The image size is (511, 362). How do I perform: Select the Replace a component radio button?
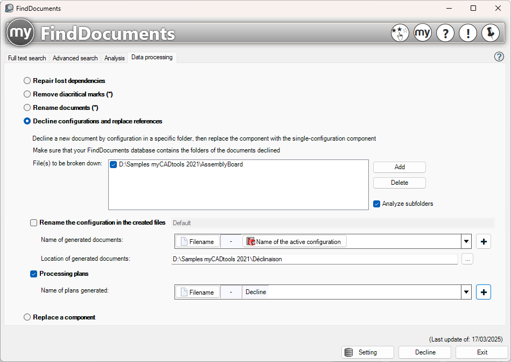pos(27,317)
